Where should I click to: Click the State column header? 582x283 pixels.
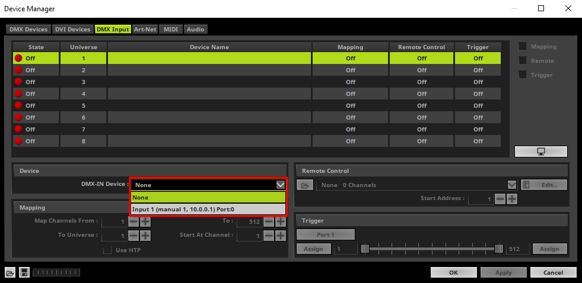coord(36,47)
